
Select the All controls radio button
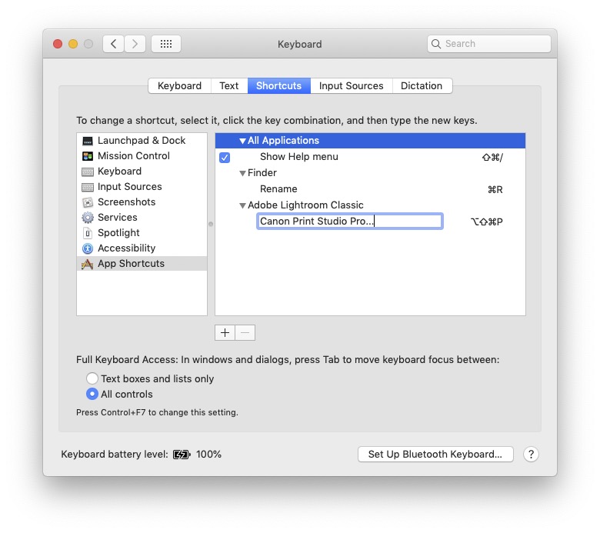coord(92,394)
